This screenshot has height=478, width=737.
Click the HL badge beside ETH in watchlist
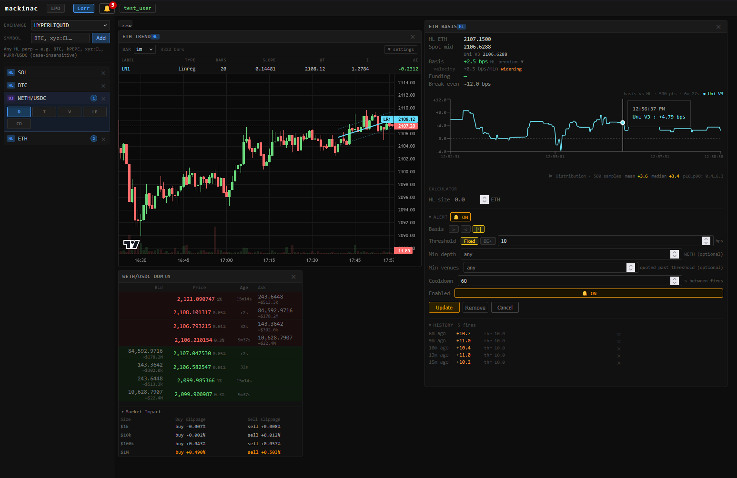click(11, 139)
